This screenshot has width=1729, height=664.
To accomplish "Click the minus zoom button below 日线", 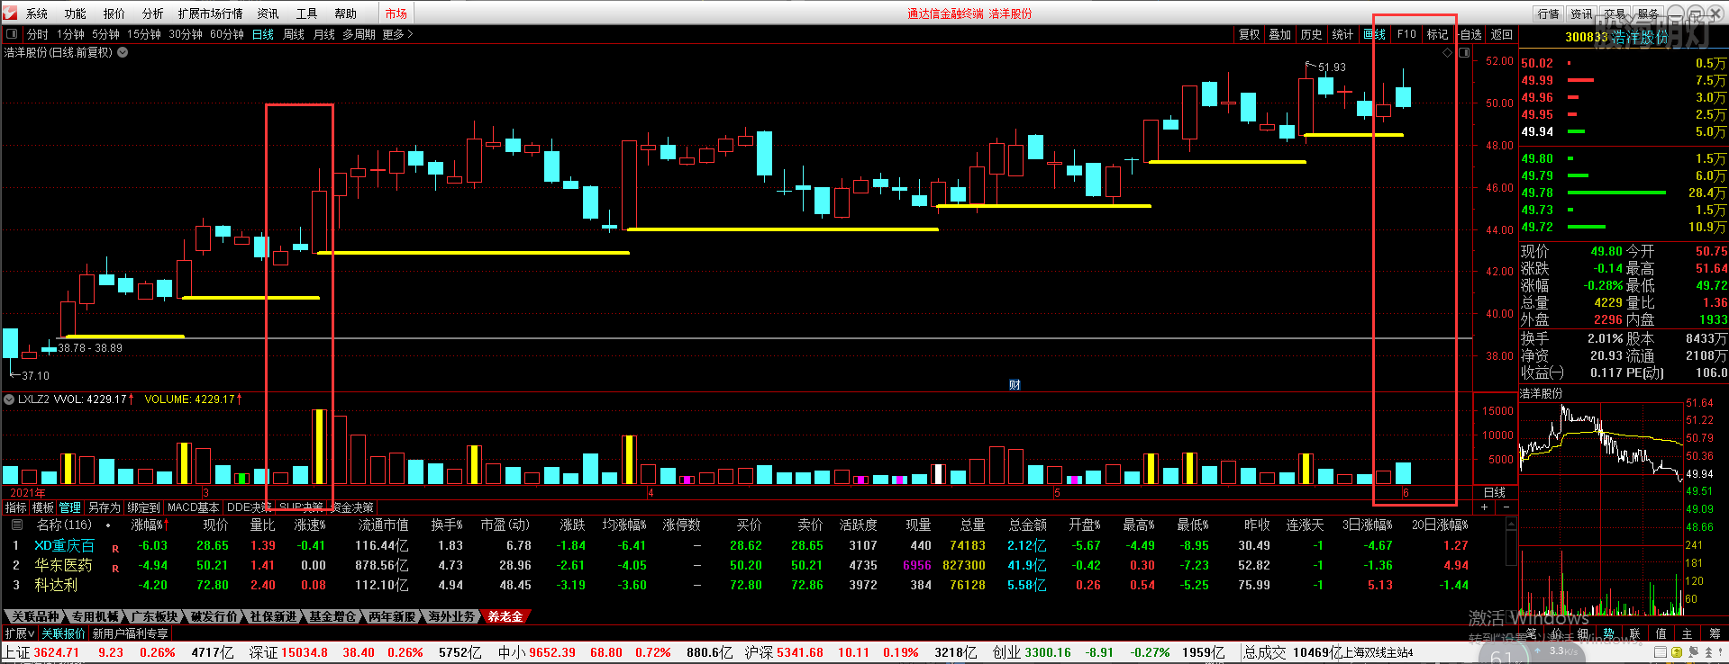I will coord(1506,507).
